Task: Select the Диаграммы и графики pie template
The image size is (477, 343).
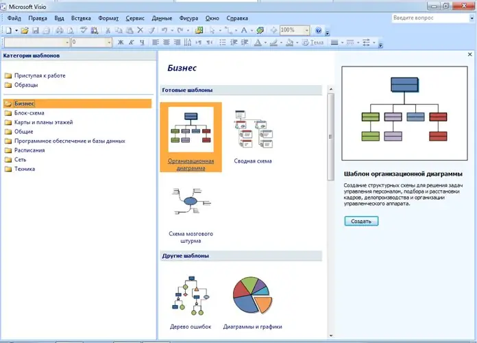Action: pyautogui.click(x=252, y=302)
